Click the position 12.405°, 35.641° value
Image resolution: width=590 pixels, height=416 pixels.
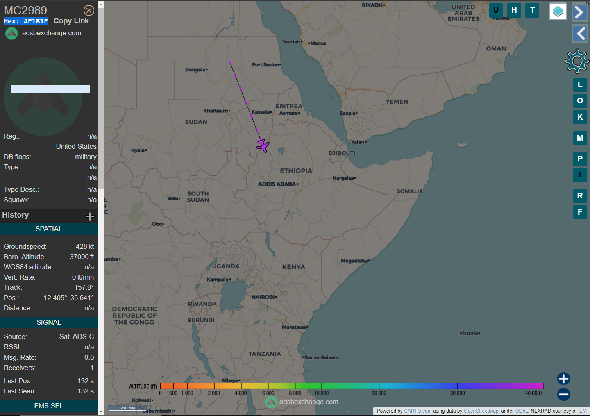(x=69, y=298)
